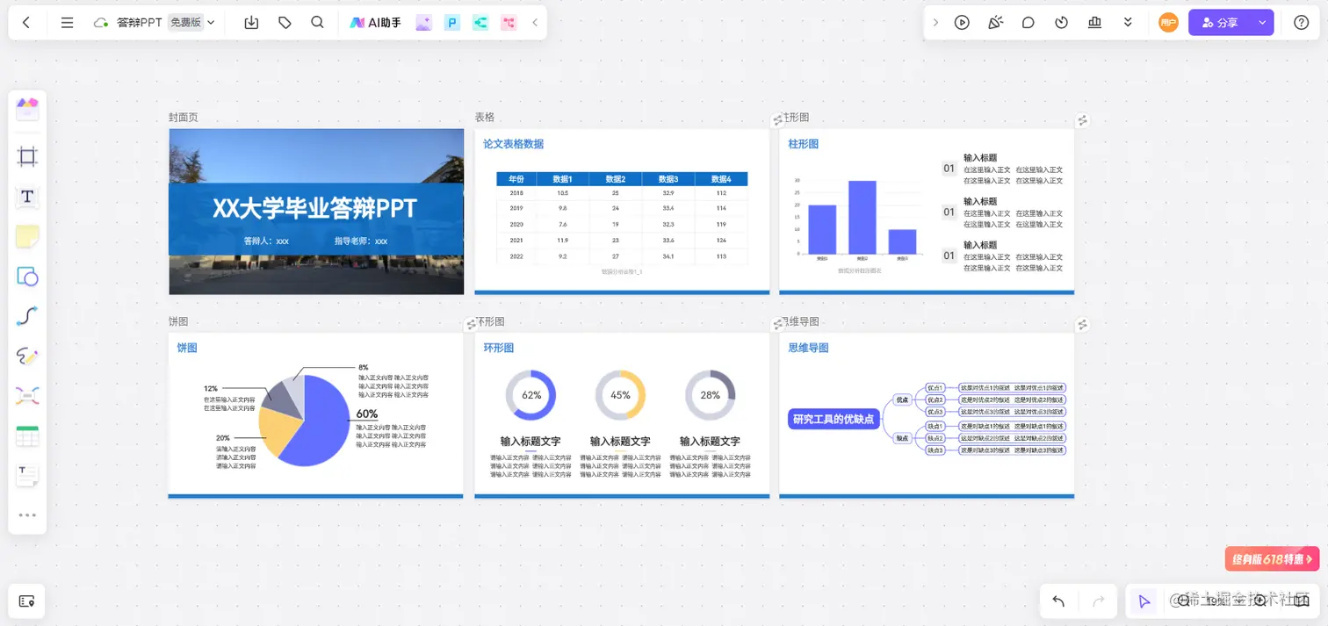Click the purple 分享 share button
The width and height of the screenshot is (1328, 626).
pos(1221,23)
